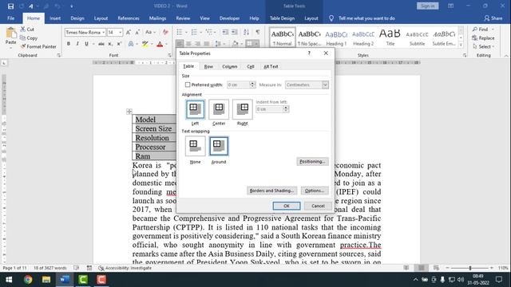Select Right table alignment

(243, 109)
